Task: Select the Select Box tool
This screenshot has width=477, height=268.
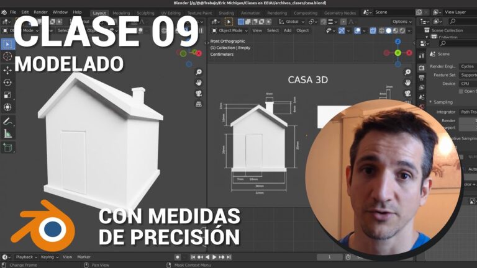Action: (7, 45)
